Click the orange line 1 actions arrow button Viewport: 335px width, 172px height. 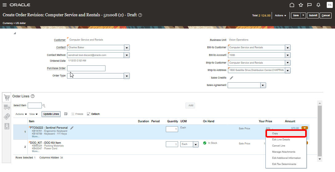(305, 128)
